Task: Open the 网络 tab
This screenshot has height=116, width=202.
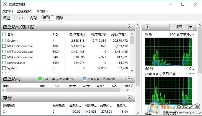Action: pos(60,18)
